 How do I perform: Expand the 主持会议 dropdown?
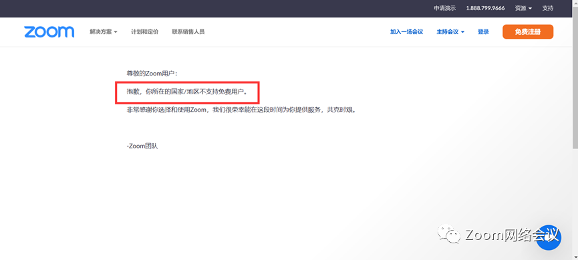click(x=450, y=31)
